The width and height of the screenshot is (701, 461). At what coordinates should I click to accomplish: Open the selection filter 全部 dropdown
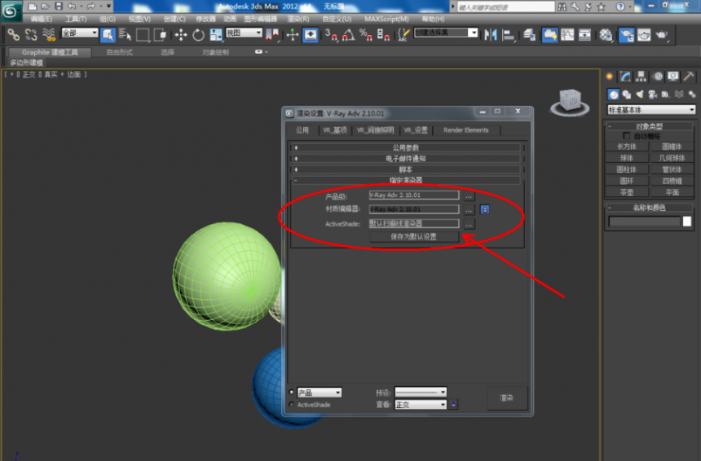point(80,33)
